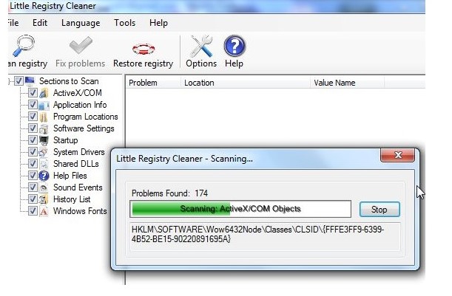
Task: Open Options with the wrench icon
Action: (x=201, y=46)
